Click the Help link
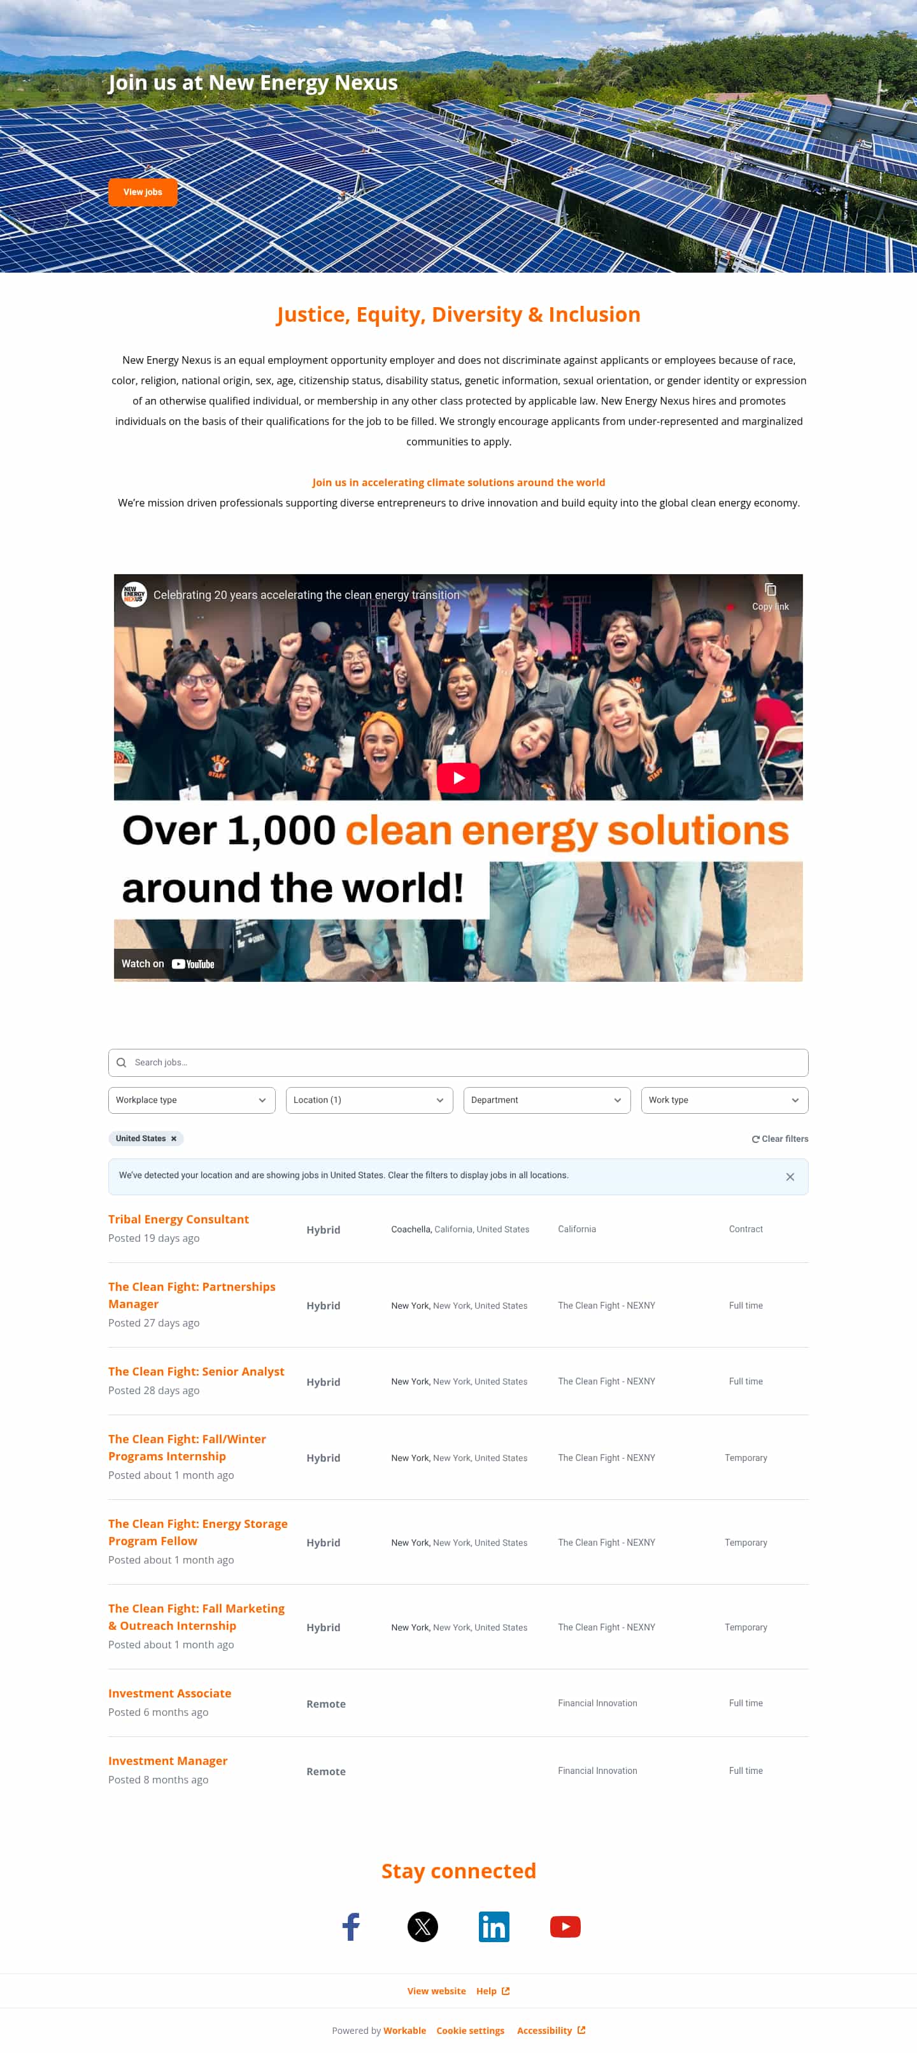The image size is (917, 2053). point(493,1992)
